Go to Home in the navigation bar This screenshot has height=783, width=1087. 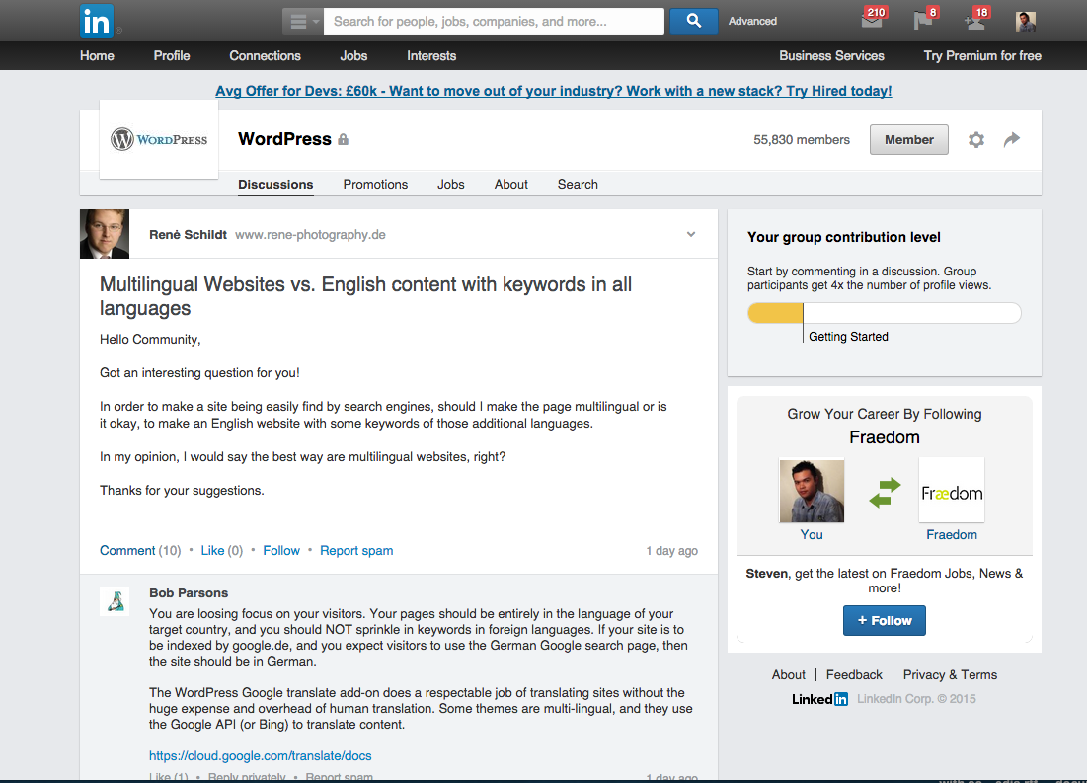pyautogui.click(x=97, y=56)
